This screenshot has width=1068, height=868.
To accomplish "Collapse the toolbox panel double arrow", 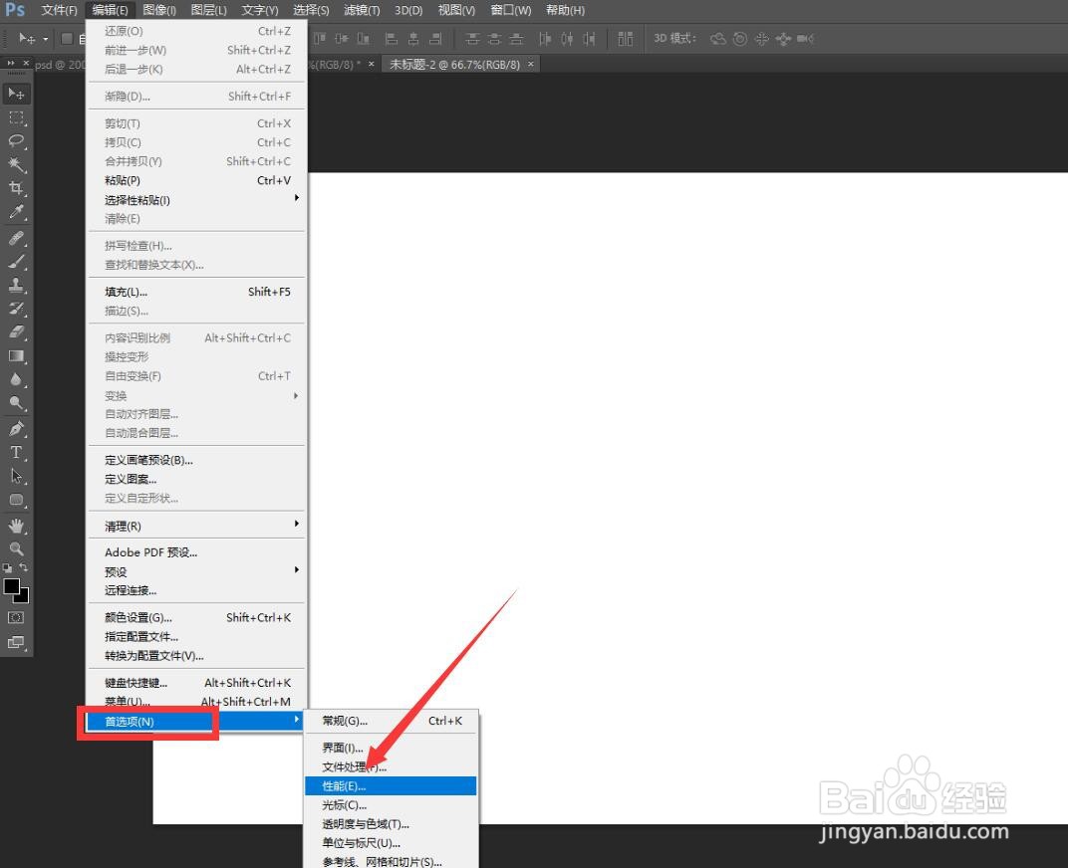I will 11,63.
